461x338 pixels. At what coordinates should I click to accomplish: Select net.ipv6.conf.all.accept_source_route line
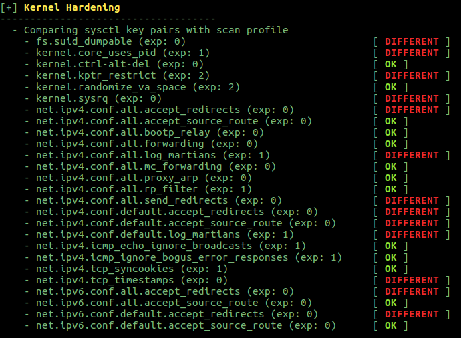(174, 303)
